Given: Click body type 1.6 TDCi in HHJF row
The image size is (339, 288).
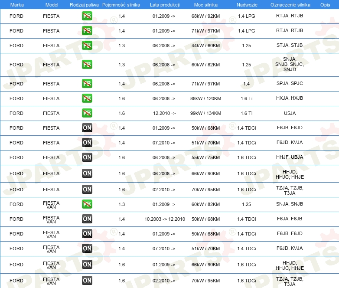Looking at the screenshot, I should [x=247, y=157].
